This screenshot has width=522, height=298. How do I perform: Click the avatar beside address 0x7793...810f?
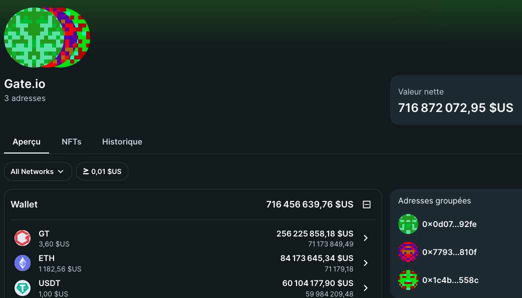coord(408,252)
